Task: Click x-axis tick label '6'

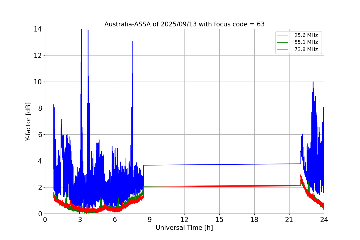Action: click(115, 219)
